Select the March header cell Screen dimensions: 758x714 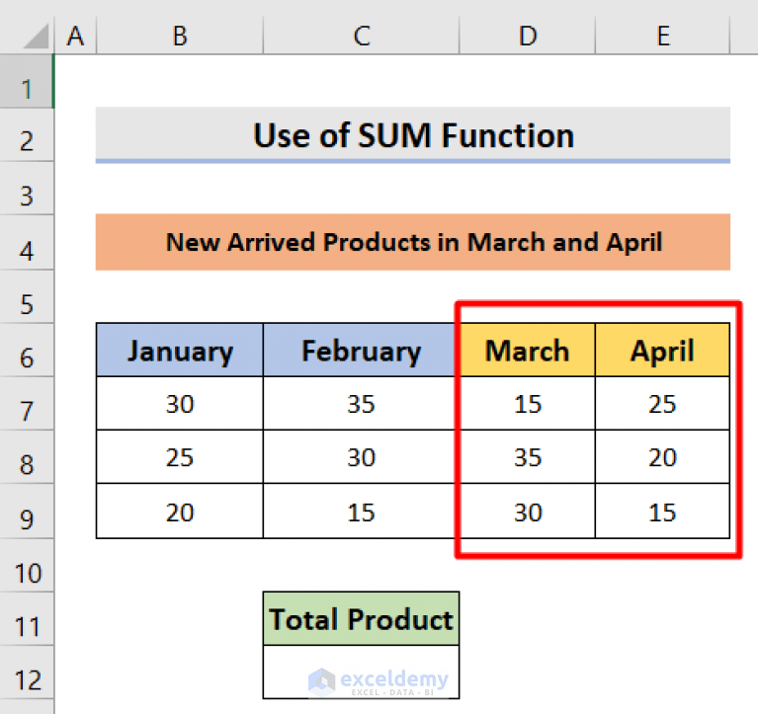click(528, 350)
